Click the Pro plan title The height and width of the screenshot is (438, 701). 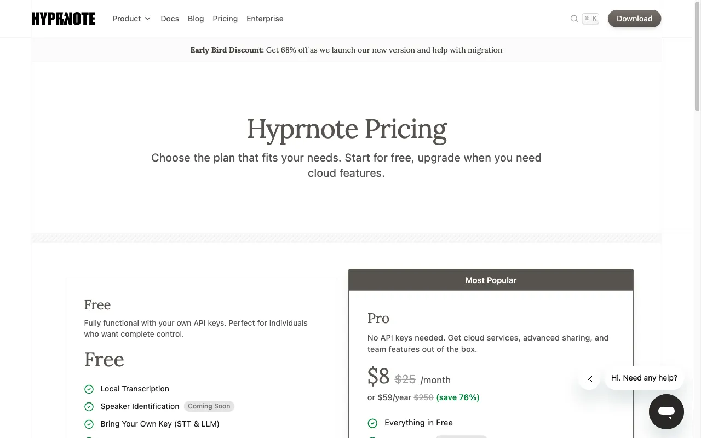coord(378,318)
